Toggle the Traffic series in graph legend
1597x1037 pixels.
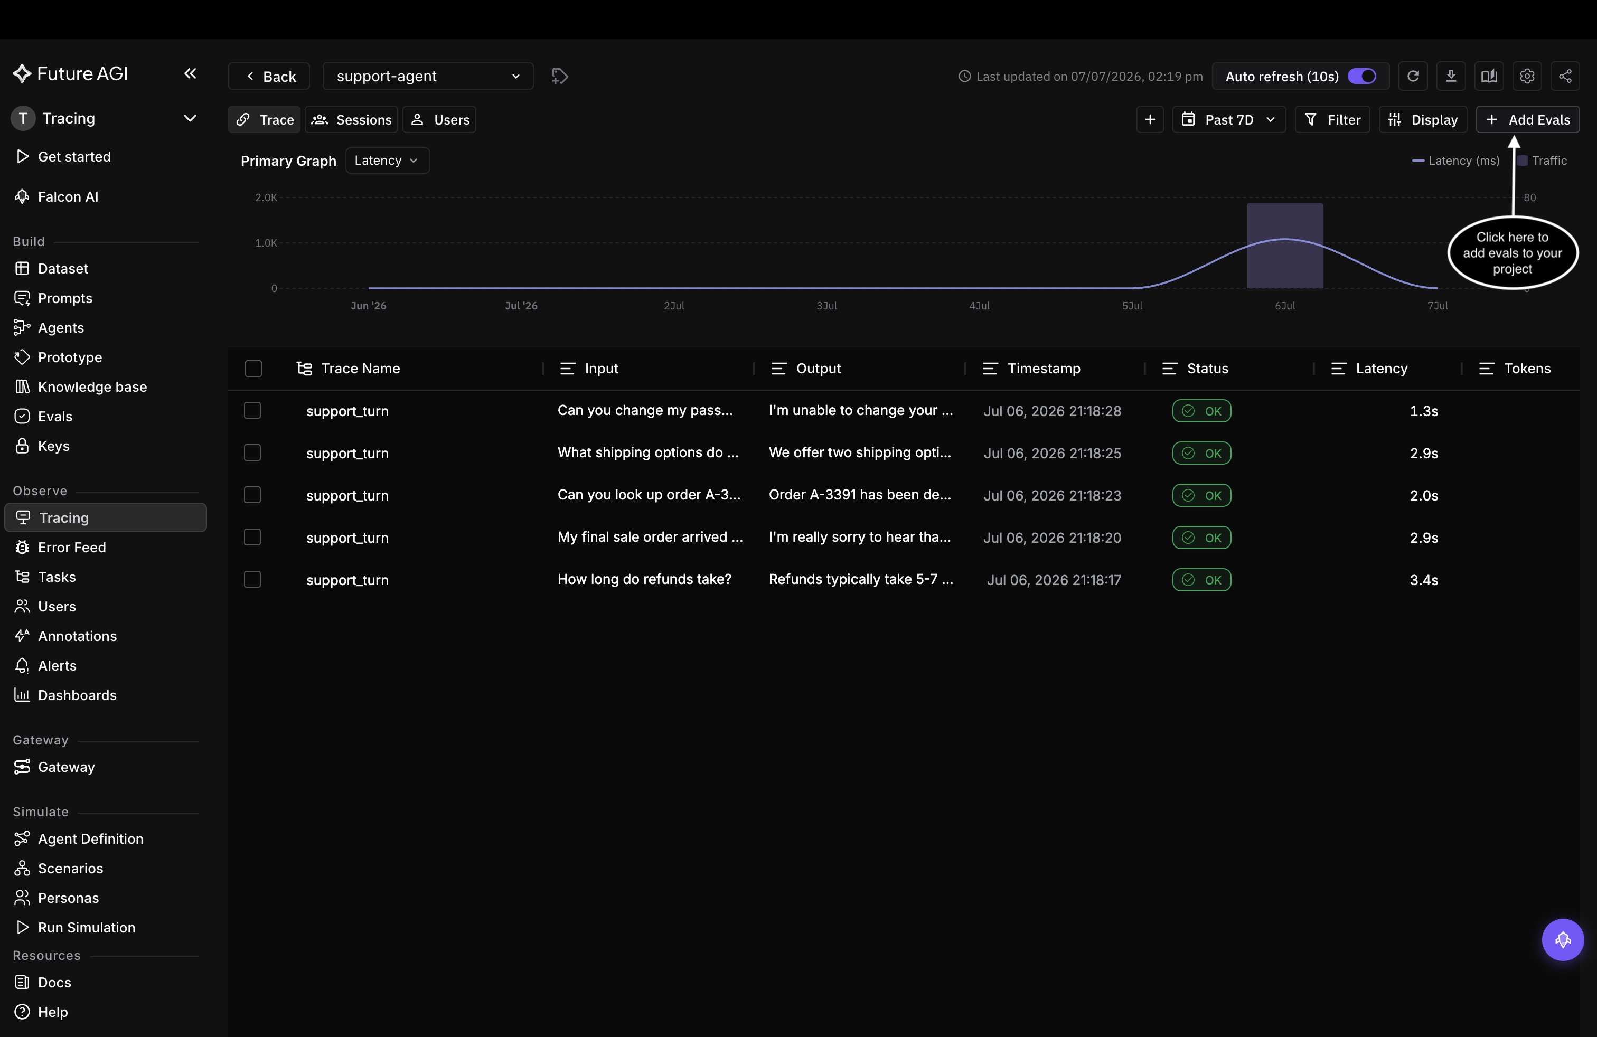tap(1542, 161)
